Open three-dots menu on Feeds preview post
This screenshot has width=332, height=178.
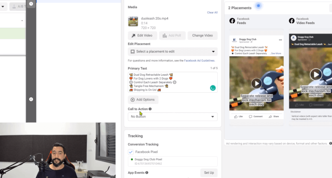click(x=281, y=40)
